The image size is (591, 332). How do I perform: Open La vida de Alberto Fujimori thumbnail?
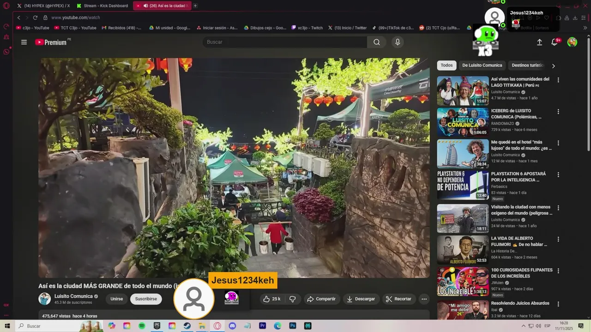[x=463, y=250]
